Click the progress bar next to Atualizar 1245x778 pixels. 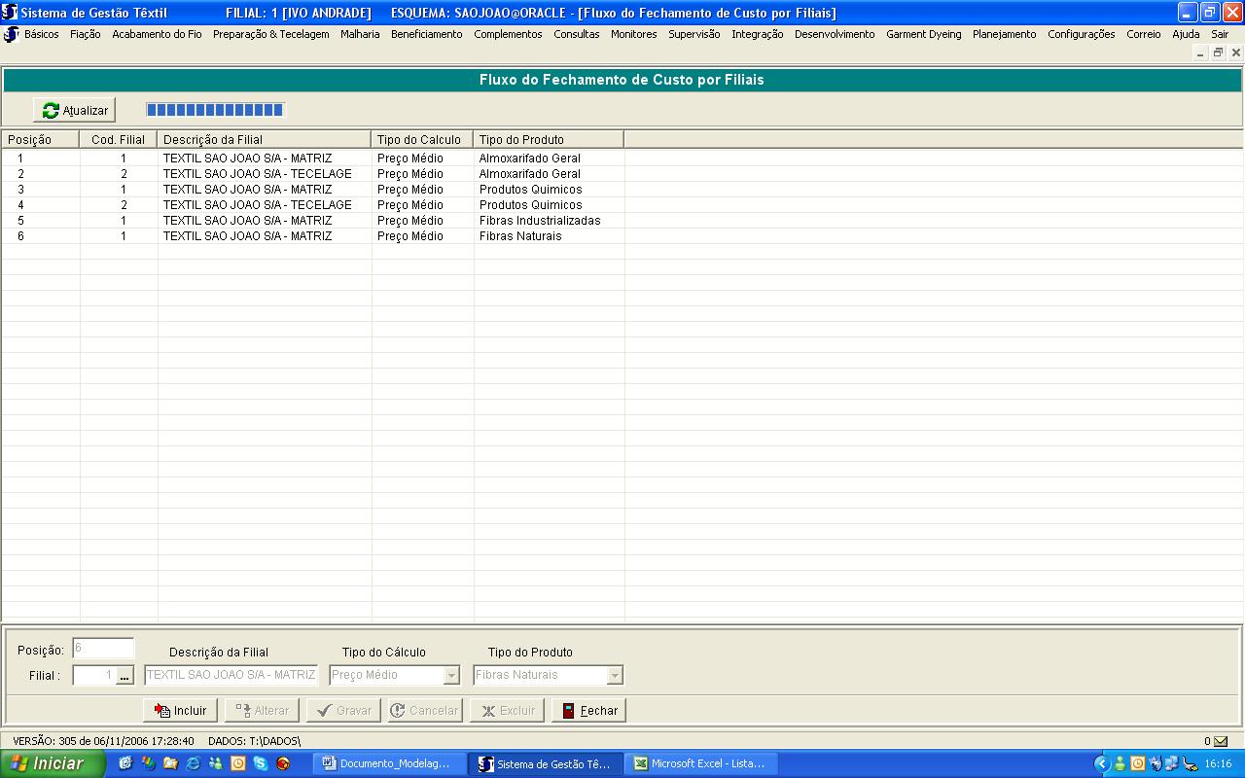(x=215, y=110)
